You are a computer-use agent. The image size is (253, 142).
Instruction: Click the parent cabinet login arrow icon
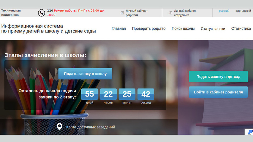pos(122,13)
